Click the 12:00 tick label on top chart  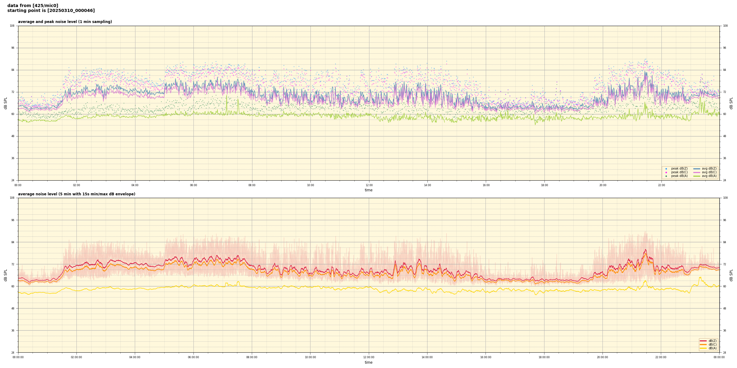[369, 185]
